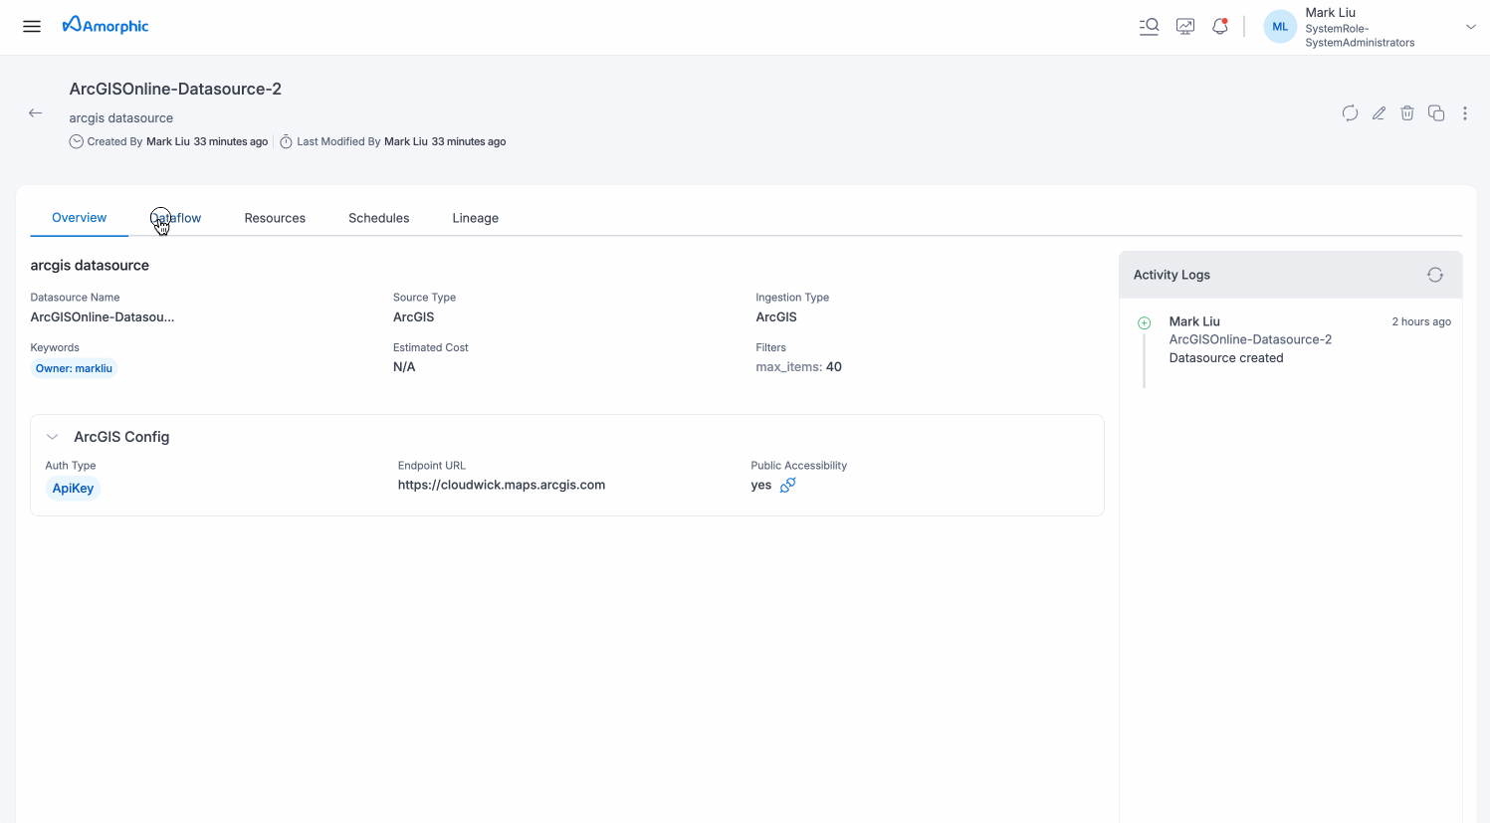View notifications via the bell icon
The image size is (1490, 823).
1219,26
